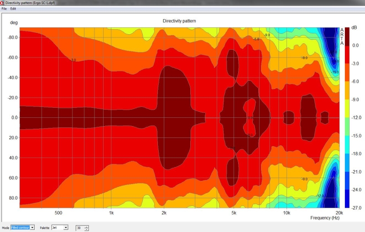The image size is (365, 232).
Task: Click the dark blue bottom segment of the dB color scale
Action: point(347,199)
